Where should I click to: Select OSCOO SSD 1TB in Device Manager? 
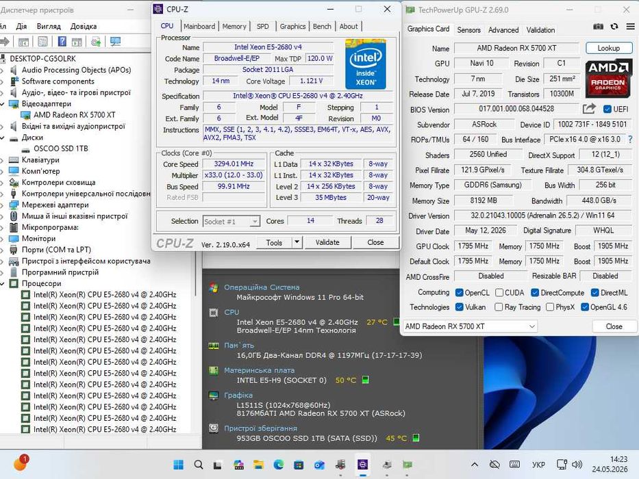point(61,148)
